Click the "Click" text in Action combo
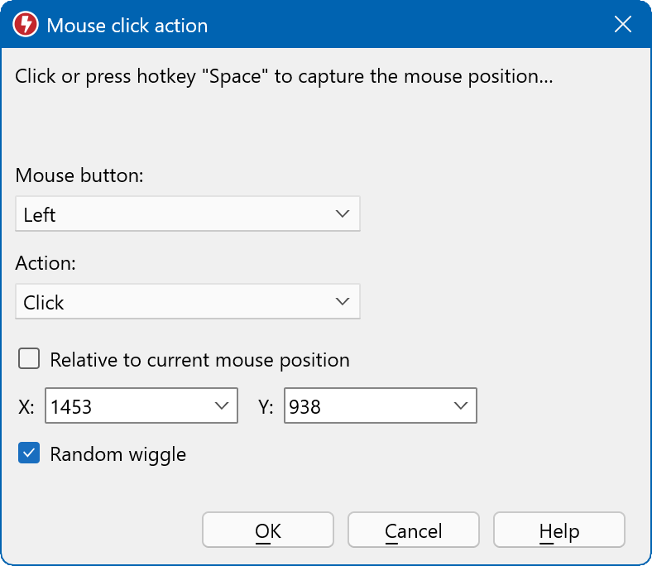 point(44,303)
